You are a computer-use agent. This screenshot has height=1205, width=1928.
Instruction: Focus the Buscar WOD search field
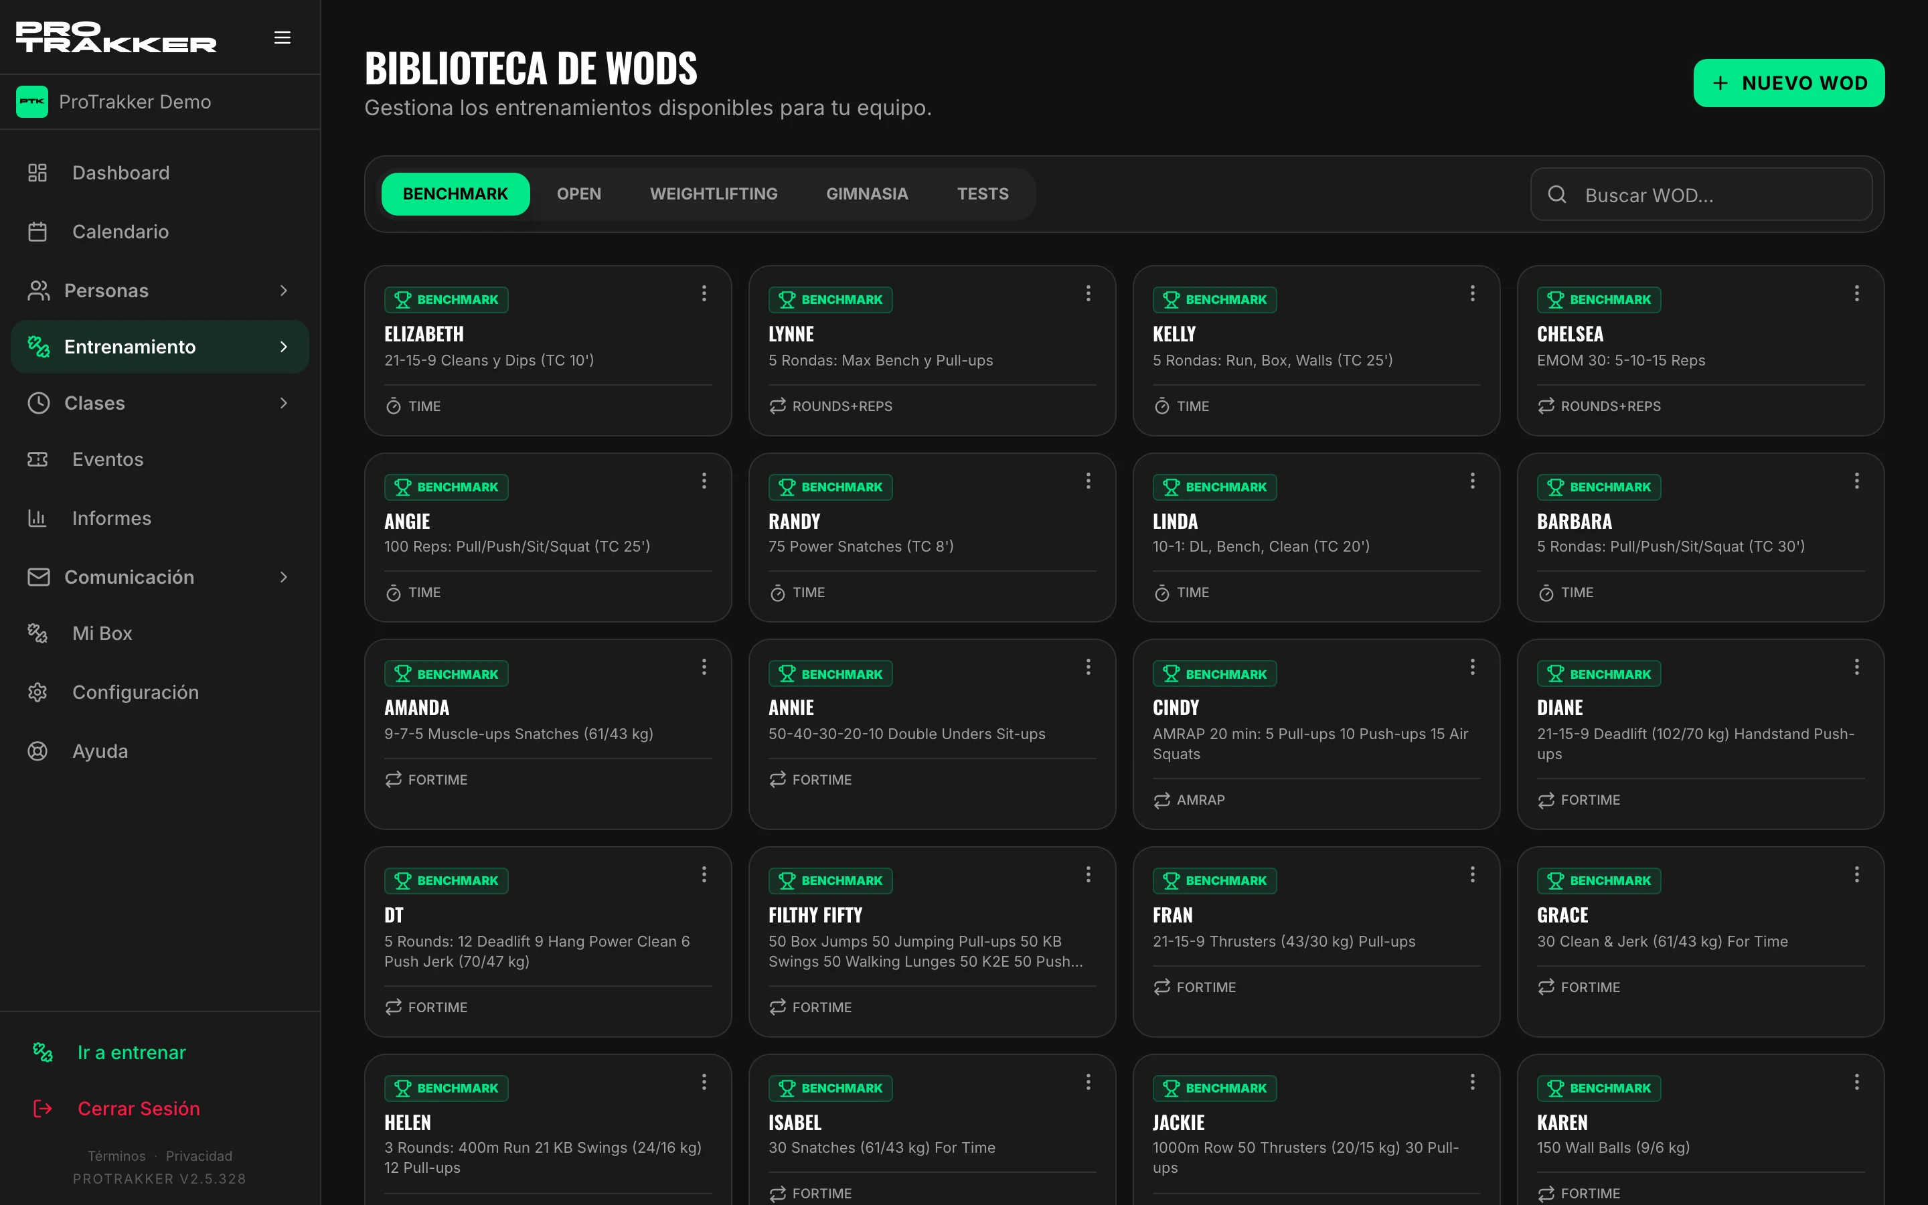coord(1701,194)
